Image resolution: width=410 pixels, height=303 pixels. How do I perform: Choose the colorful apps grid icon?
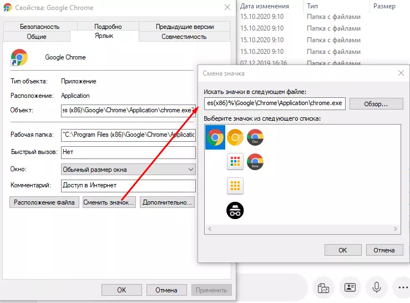click(x=235, y=161)
